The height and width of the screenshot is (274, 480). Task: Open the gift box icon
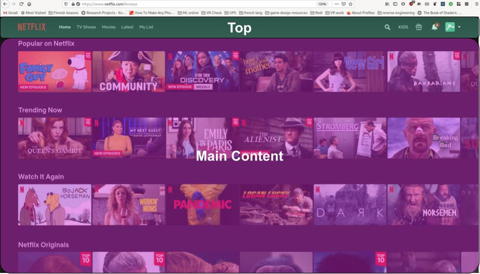418,27
